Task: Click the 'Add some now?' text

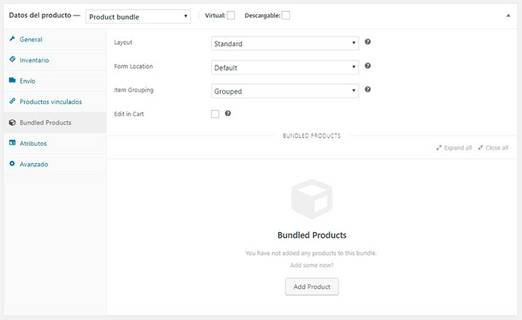Action: [x=312, y=265]
